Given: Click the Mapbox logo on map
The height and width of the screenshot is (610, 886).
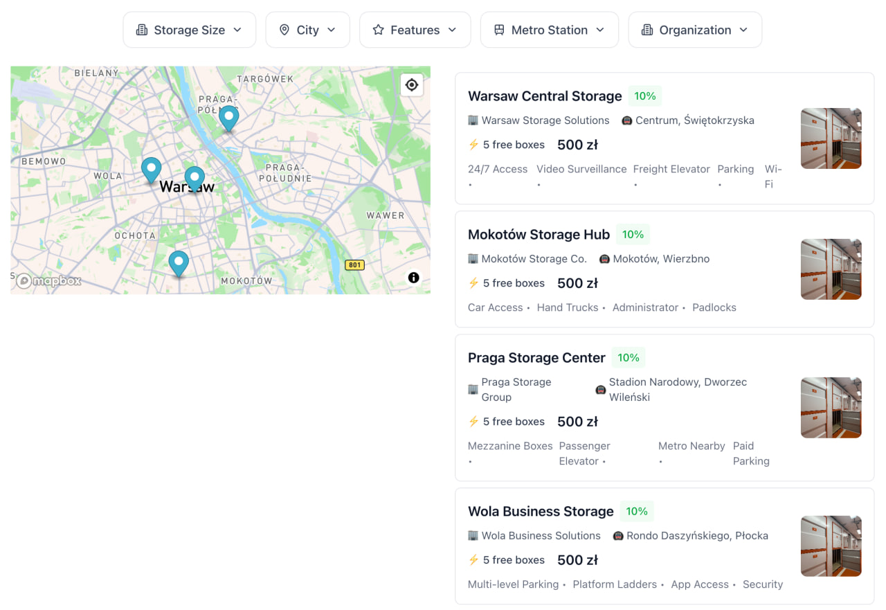Looking at the screenshot, I should click(x=49, y=280).
